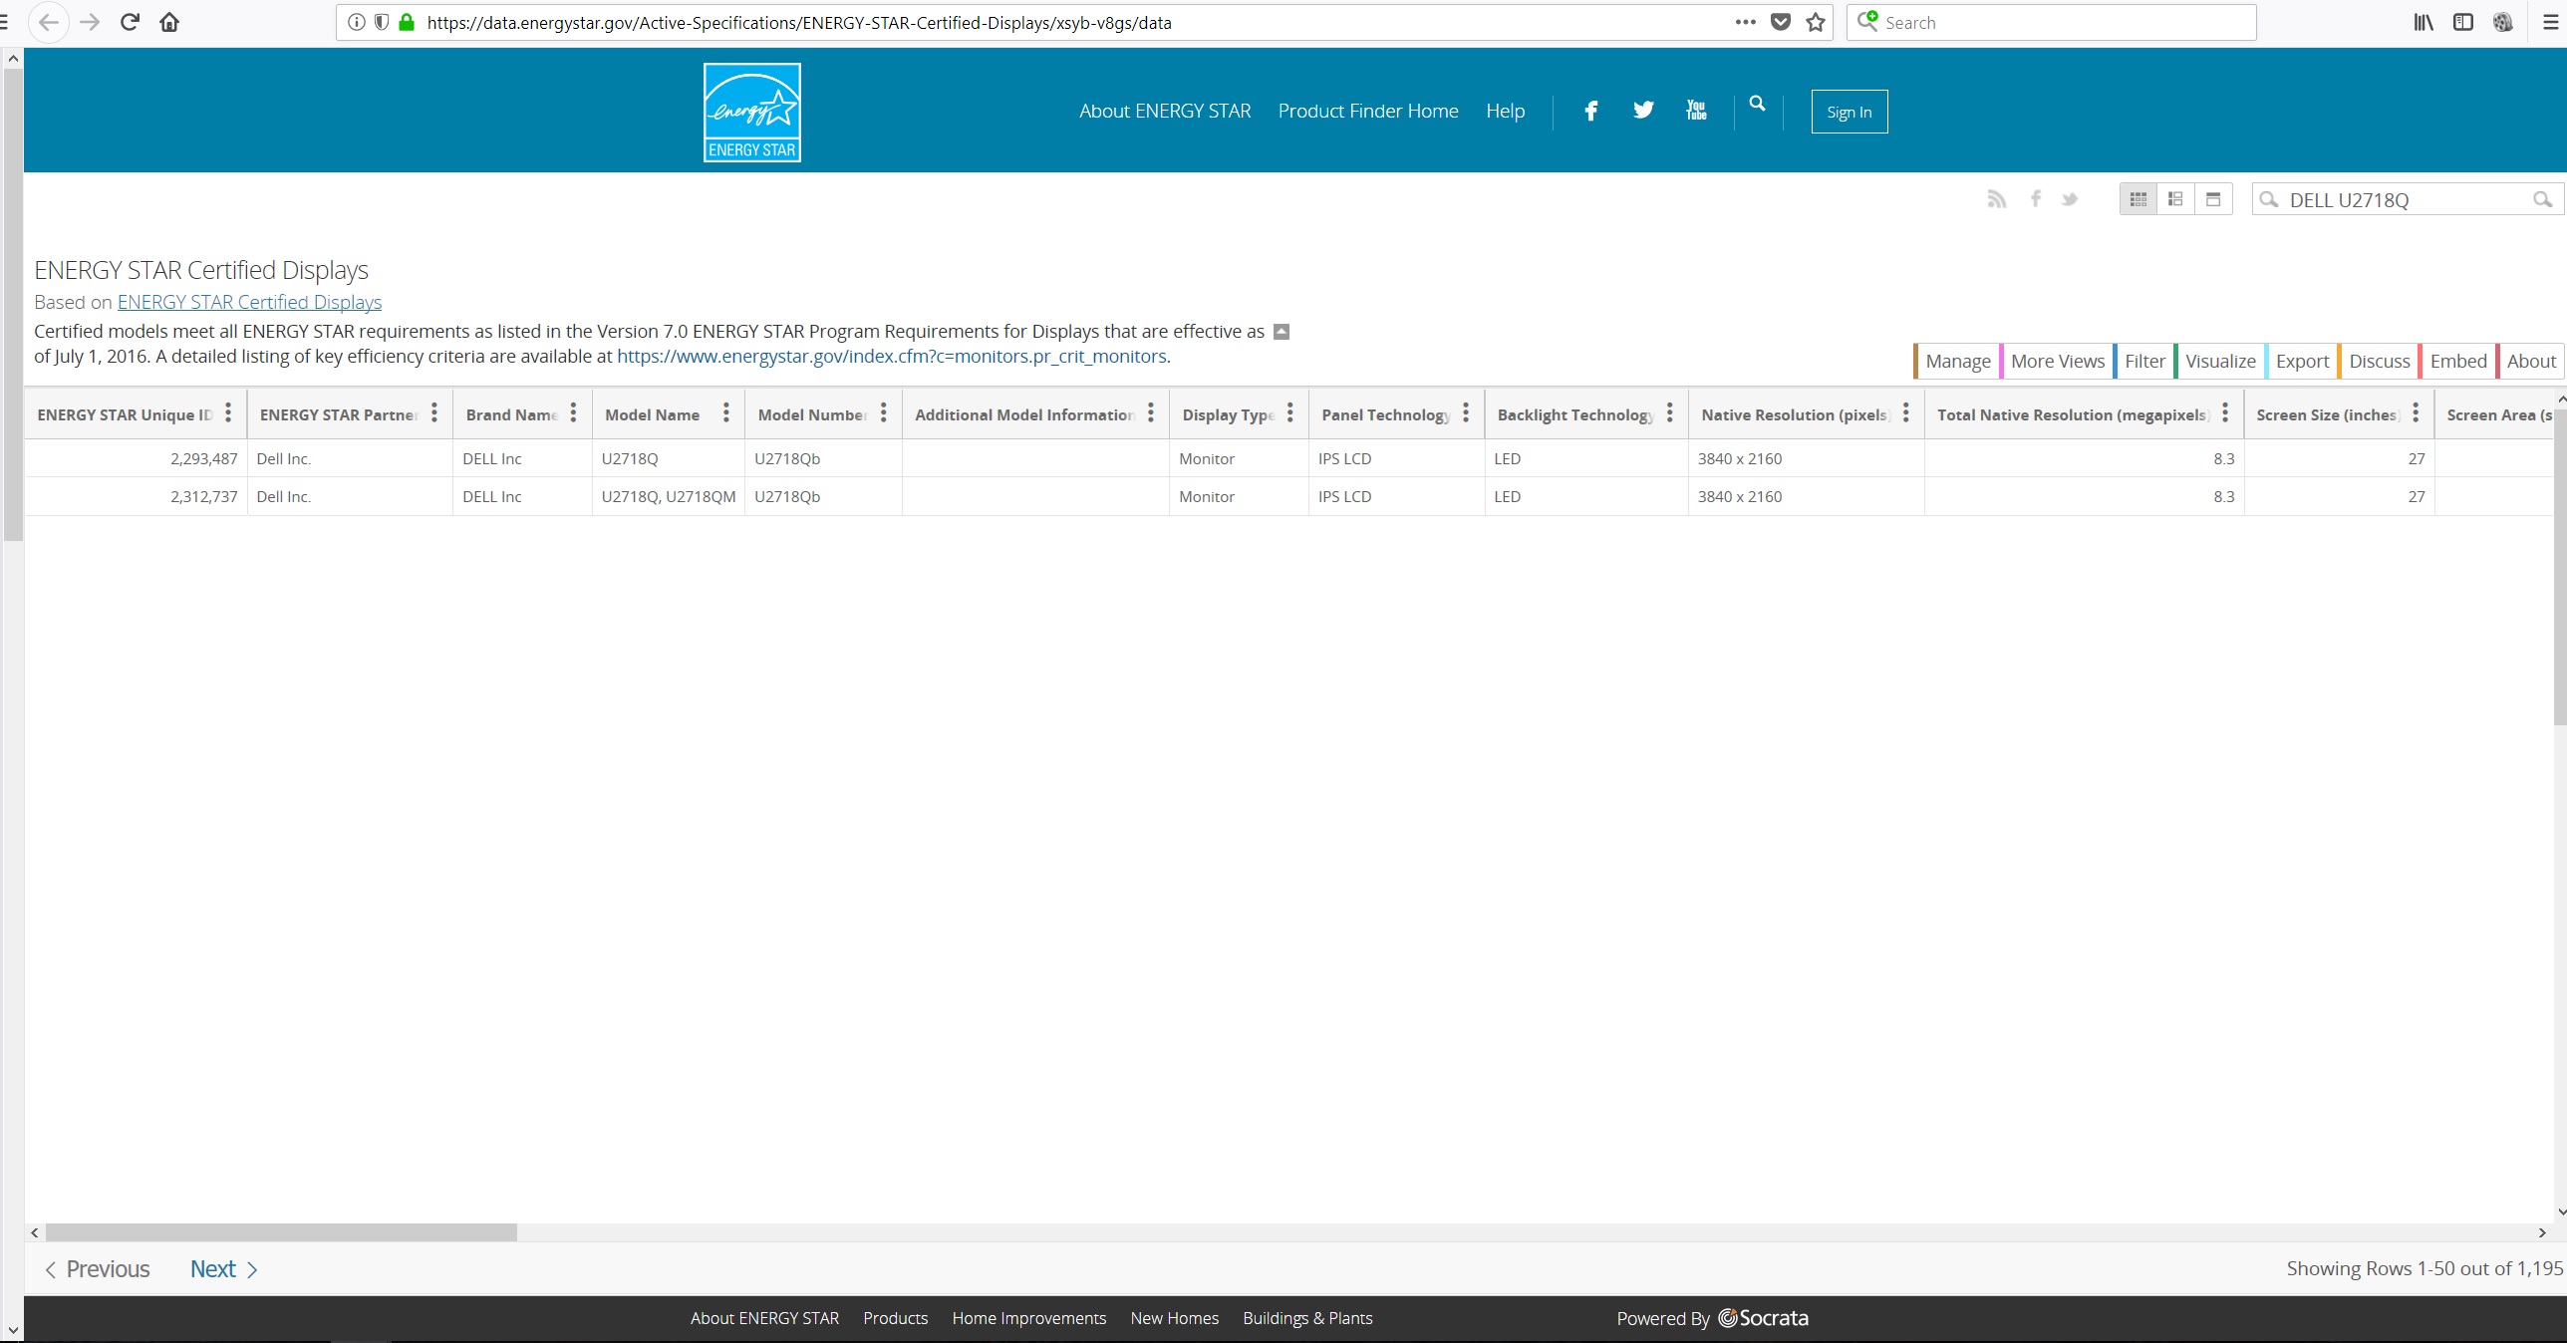Switch to table grid view
The image size is (2567, 1343).
pyautogui.click(x=2138, y=199)
